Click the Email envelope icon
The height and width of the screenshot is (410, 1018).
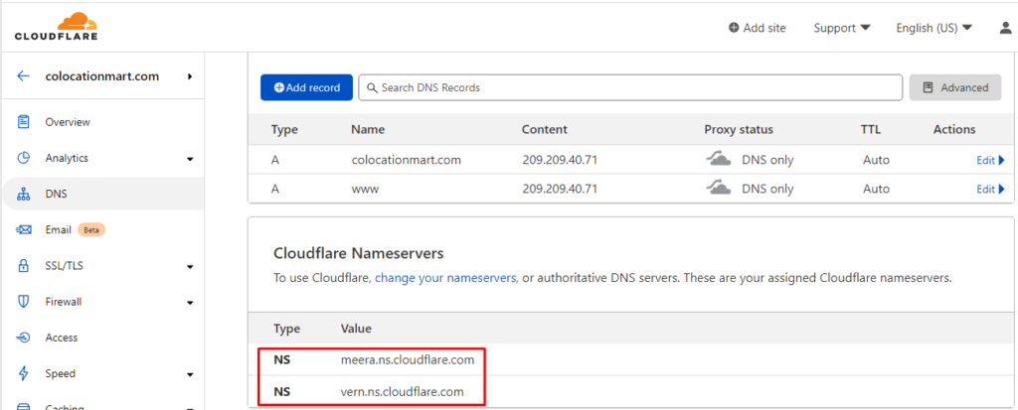(24, 229)
